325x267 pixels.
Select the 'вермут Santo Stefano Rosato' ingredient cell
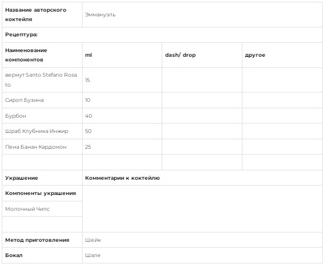pos(42,80)
